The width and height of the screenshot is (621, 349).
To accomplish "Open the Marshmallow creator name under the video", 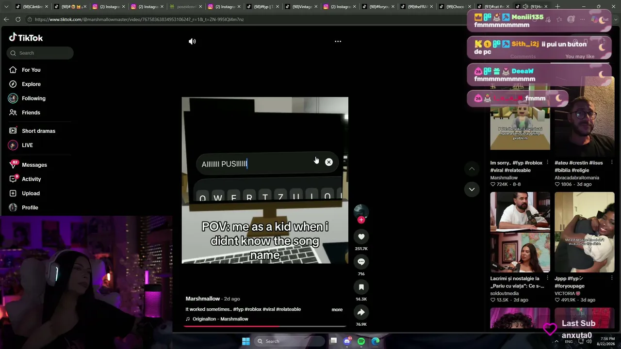I will tap(203, 299).
